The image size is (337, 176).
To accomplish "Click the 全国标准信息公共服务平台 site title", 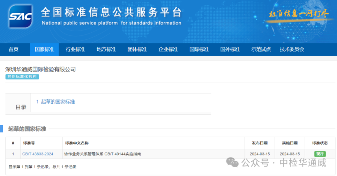I will (x=111, y=12).
